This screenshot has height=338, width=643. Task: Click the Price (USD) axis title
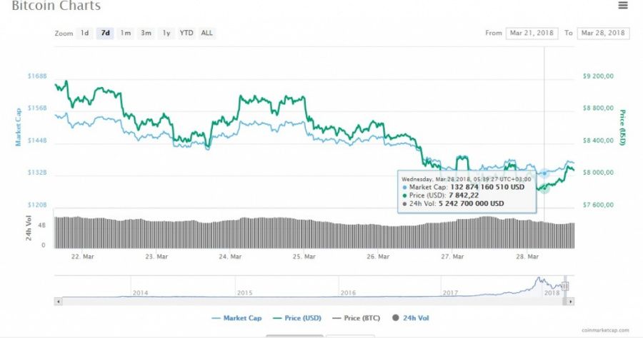click(622, 127)
